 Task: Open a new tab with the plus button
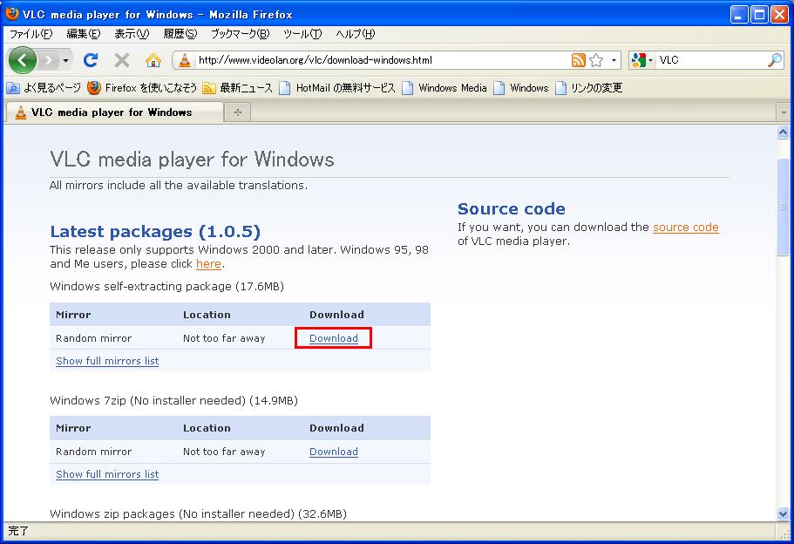coord(238,112)
